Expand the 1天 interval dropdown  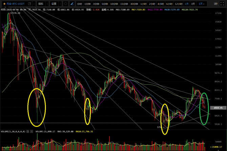(x=202, y=4)
